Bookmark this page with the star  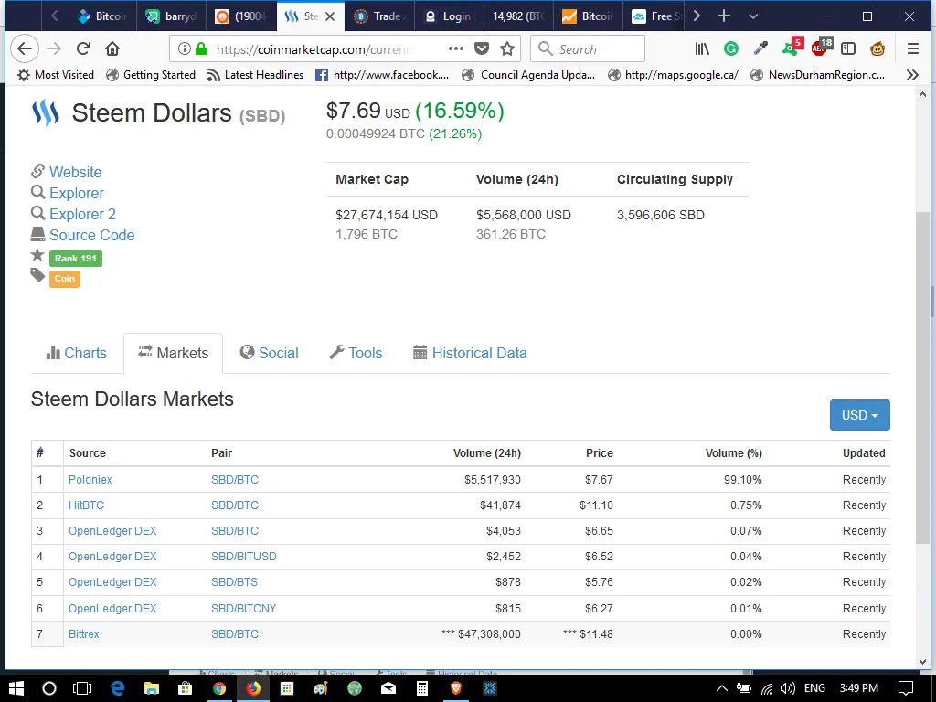506,49
